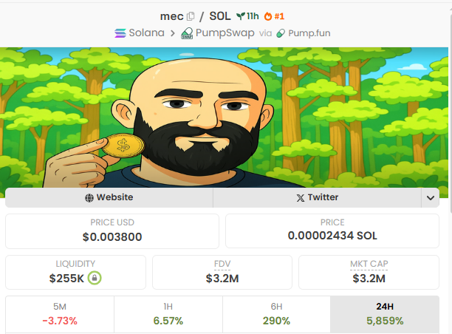Select the 6H timeframe tab
The width and height of the screenshot is (452, 334).
point(276,314)
